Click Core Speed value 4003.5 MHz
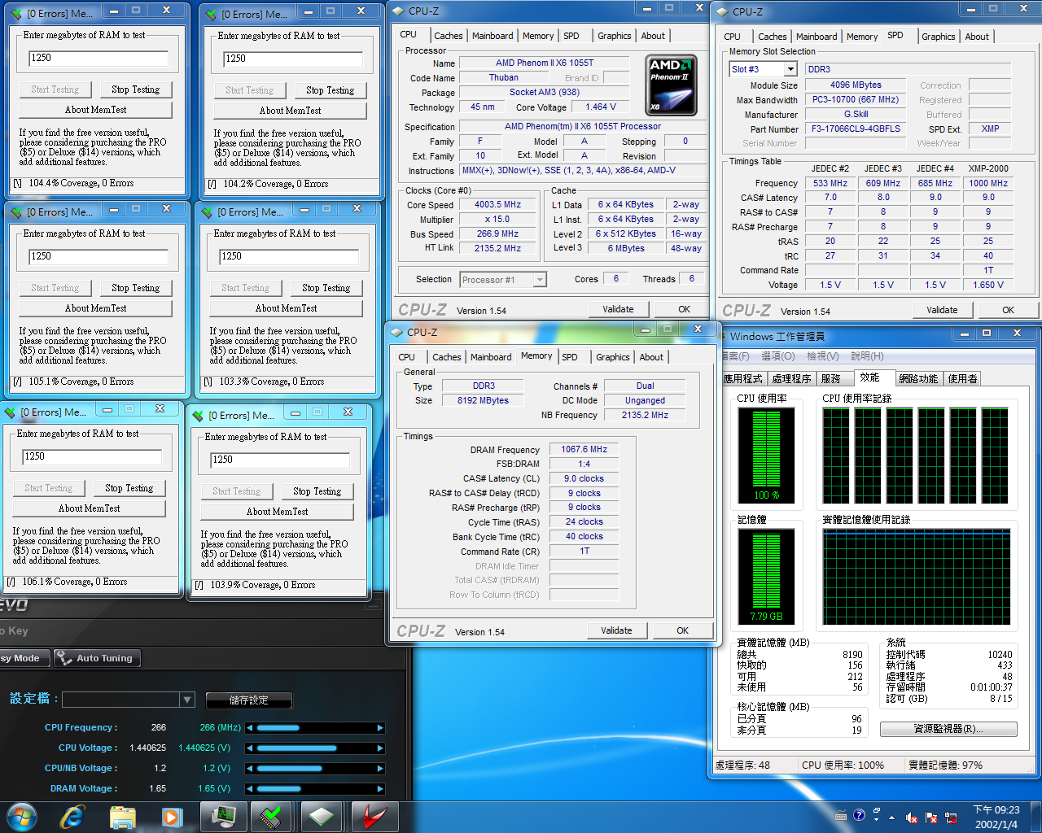This screenshot has height=833, width=1042. click(497, 205)
